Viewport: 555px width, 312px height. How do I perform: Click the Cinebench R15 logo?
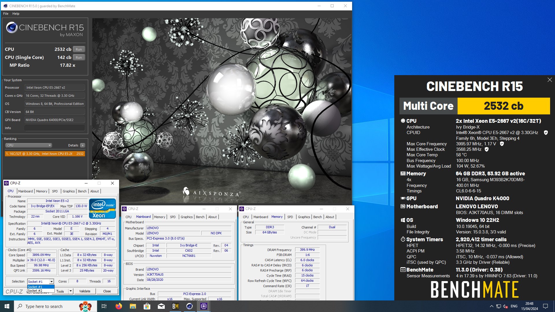[45, 29]
